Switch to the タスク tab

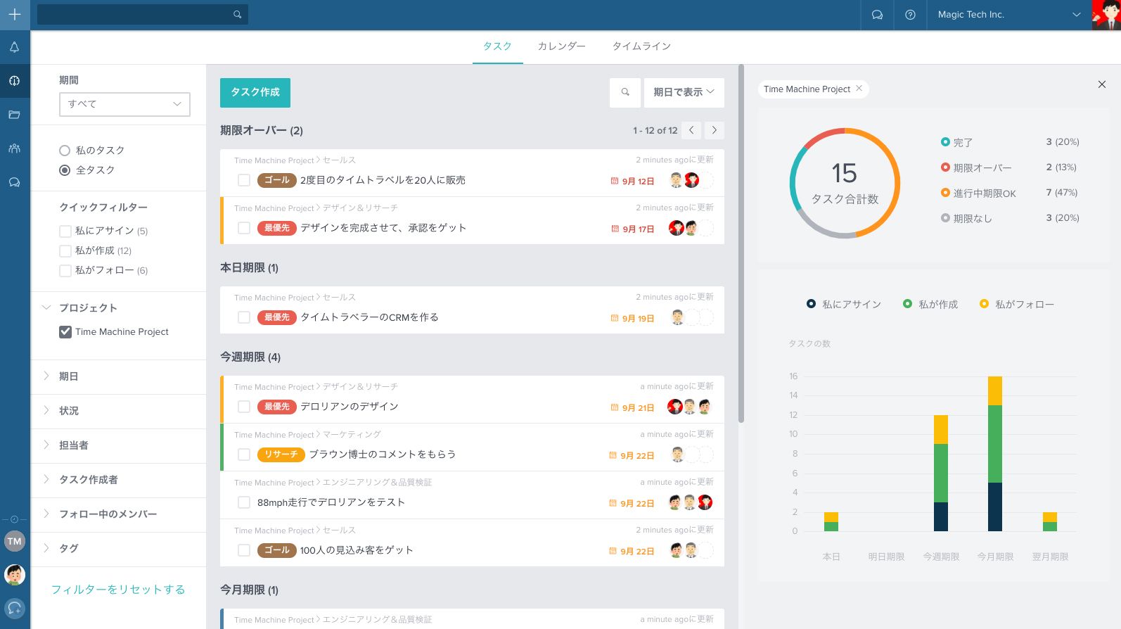[x=497, y=46]
